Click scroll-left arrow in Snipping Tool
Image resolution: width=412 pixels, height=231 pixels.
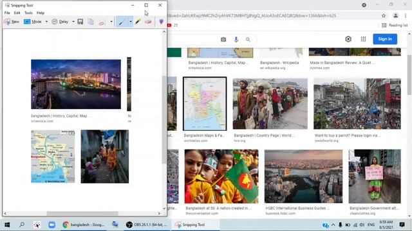tap(5, 214)
